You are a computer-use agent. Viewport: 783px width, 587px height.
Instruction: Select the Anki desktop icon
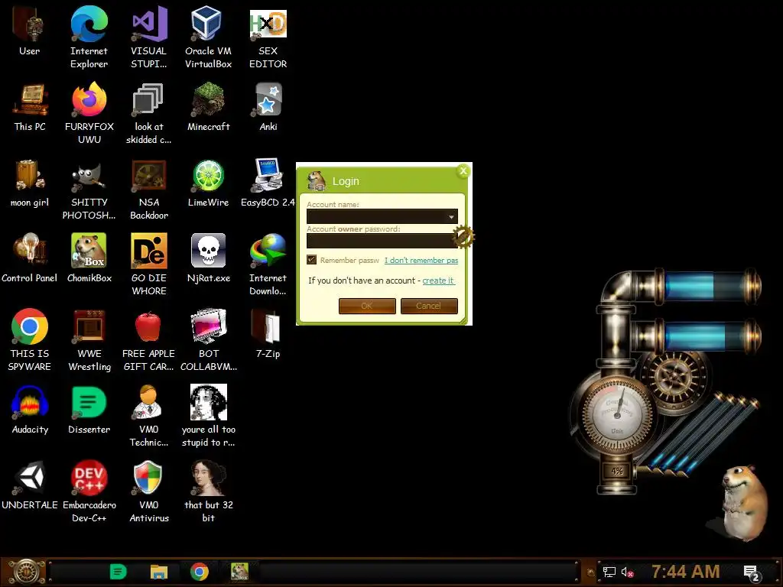268,107
